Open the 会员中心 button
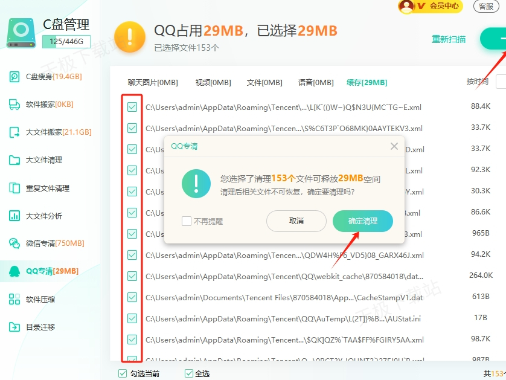The width and height of the screenshot is (506, 380). (x=431, y=6)
